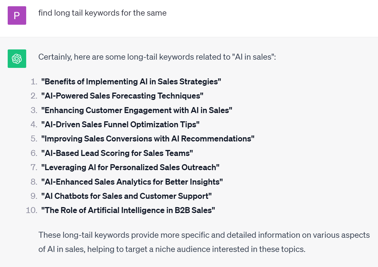Click "The Role of Artificial Intelligence in B2B Sales"
The width and height of the screenshot is (378, 267).
tap(128, 210)
